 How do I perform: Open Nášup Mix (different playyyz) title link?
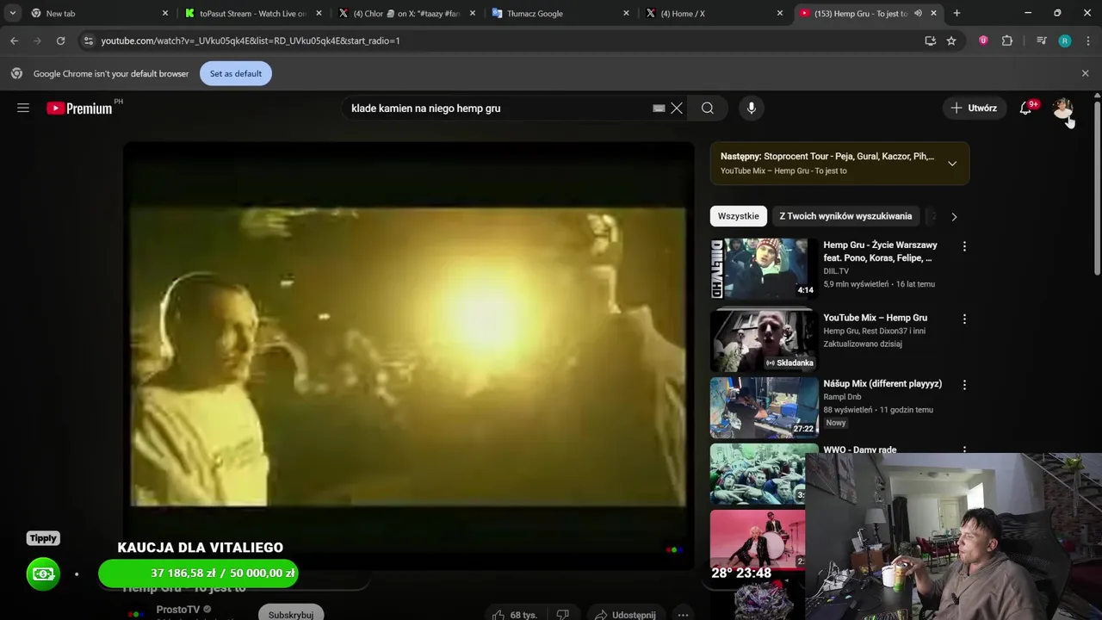click(x=882, y=383)
